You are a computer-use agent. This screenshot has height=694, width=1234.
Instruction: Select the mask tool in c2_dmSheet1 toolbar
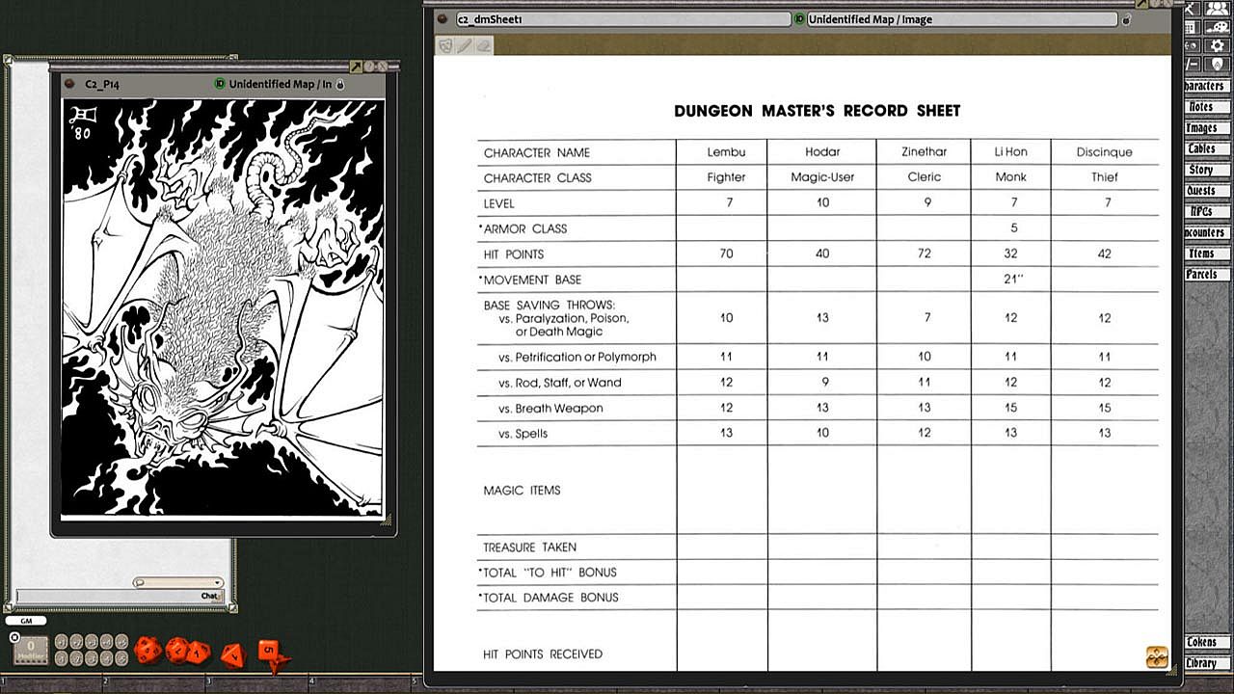[445, 45]
